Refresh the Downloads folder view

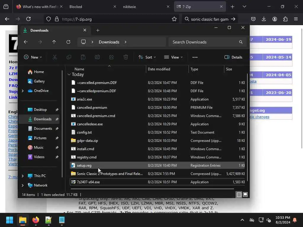(x=68, y=42)
